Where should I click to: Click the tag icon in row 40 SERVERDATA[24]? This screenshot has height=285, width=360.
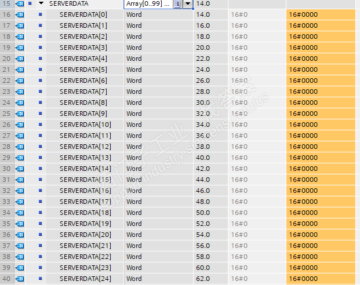(x=20, y=279)
